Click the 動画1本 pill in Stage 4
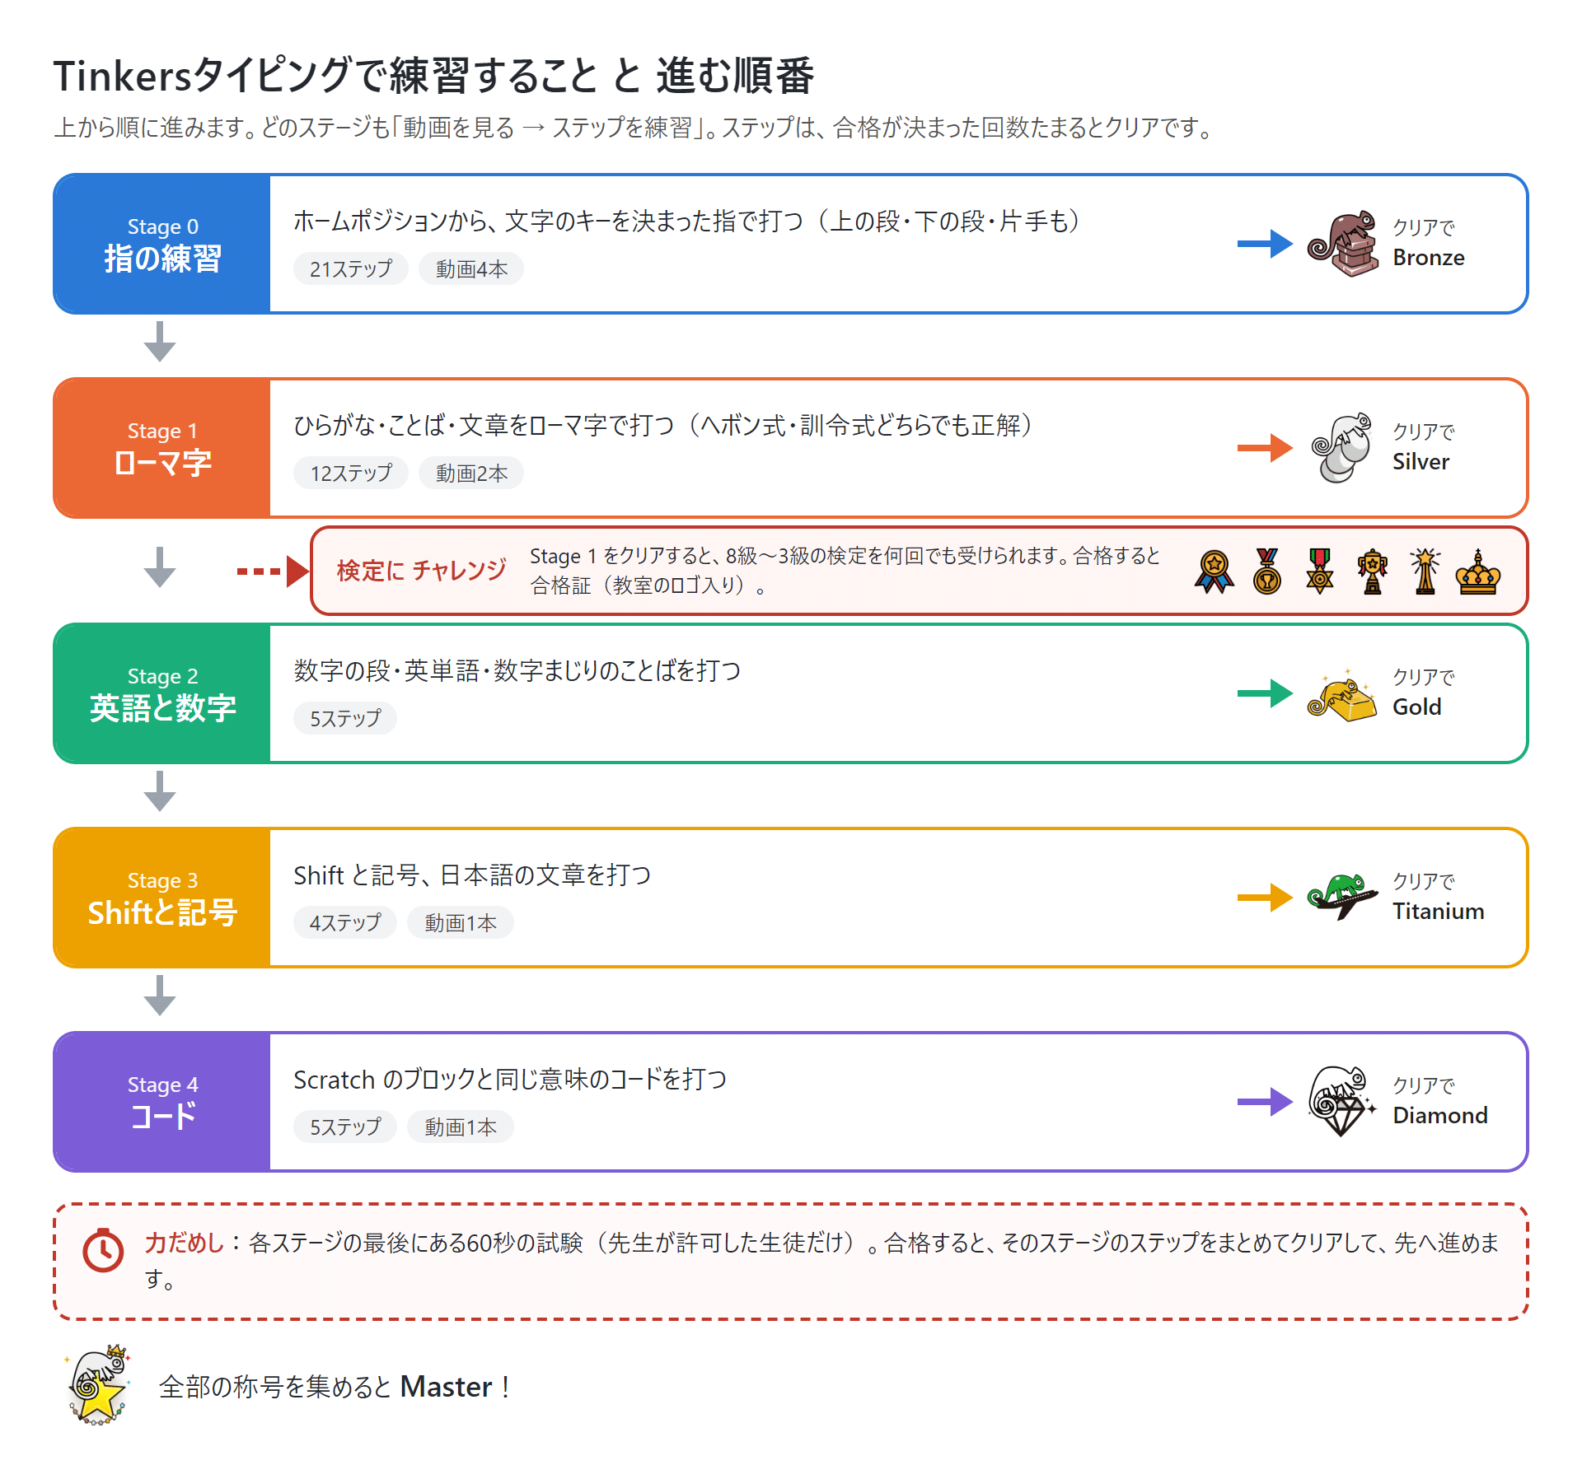This screenshot has width=1582, height=1479. [x=461, y=1127]
